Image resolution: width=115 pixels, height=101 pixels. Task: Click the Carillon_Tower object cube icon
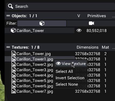pyautogui.click(x=13, y=30)
